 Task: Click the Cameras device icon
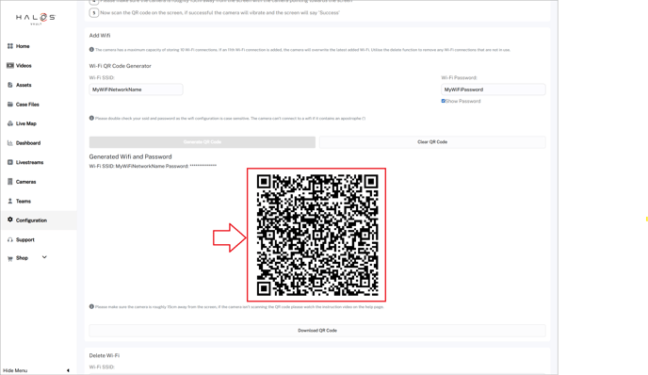[10, 182]
